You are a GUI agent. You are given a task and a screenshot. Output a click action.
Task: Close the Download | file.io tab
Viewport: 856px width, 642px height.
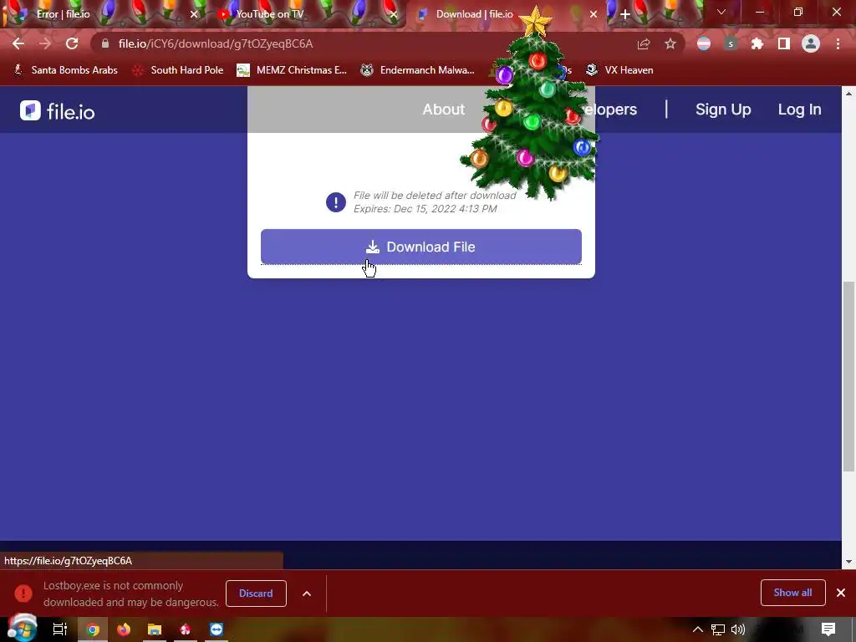pyautogui.click(x=594, y=15)
